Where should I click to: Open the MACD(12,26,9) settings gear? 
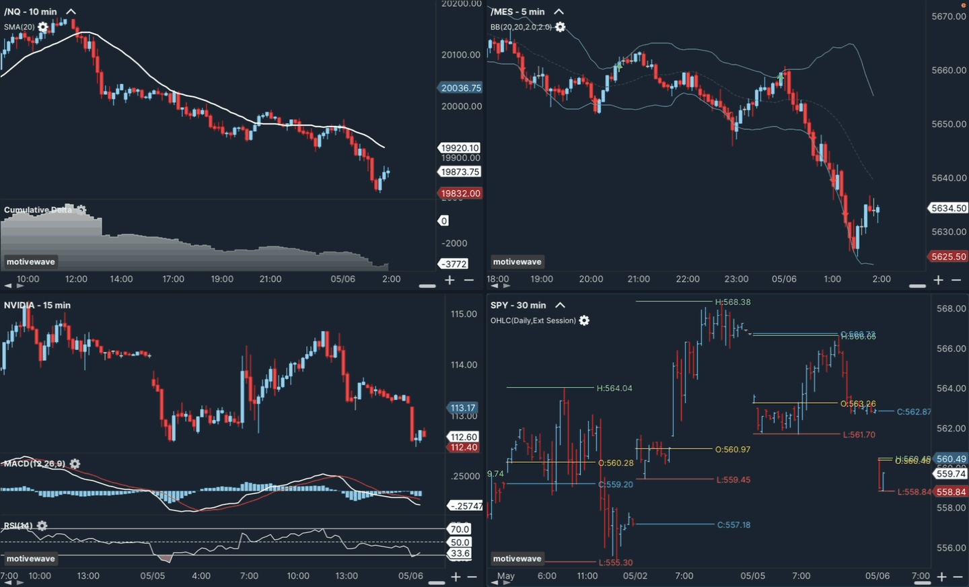pyautogui.click(x=74, y=464)
